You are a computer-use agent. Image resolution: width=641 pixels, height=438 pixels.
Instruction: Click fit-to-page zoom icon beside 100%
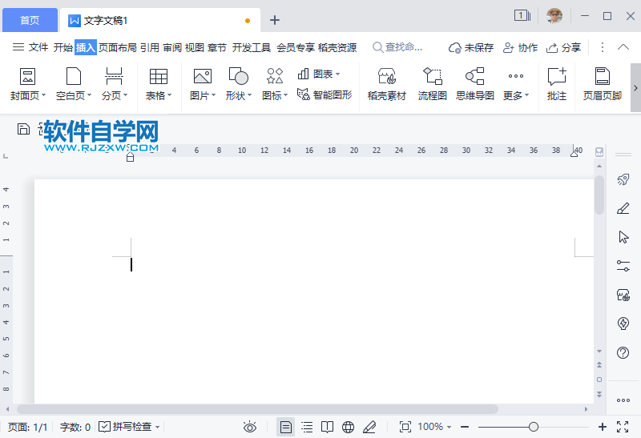point(405,427)
